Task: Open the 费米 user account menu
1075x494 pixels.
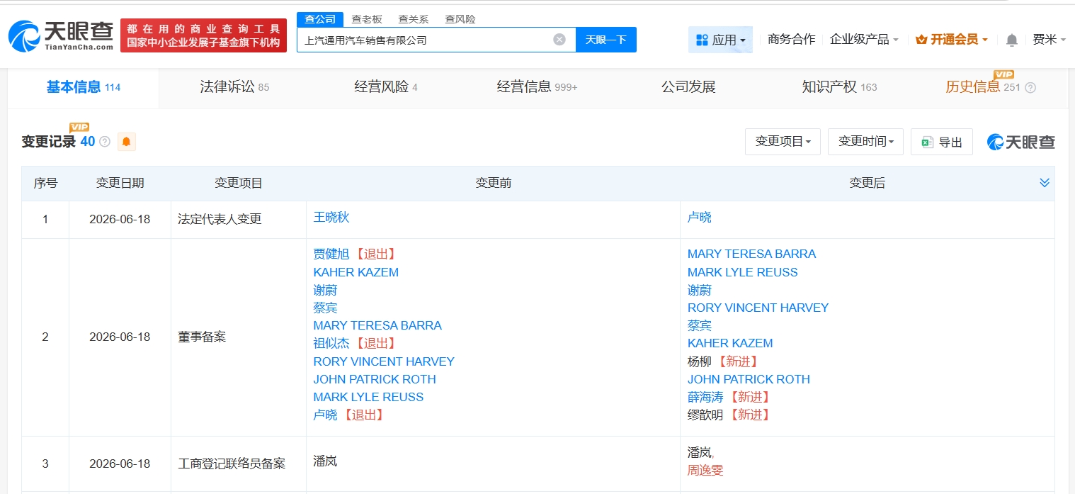Action: [x=1049, y=40]
